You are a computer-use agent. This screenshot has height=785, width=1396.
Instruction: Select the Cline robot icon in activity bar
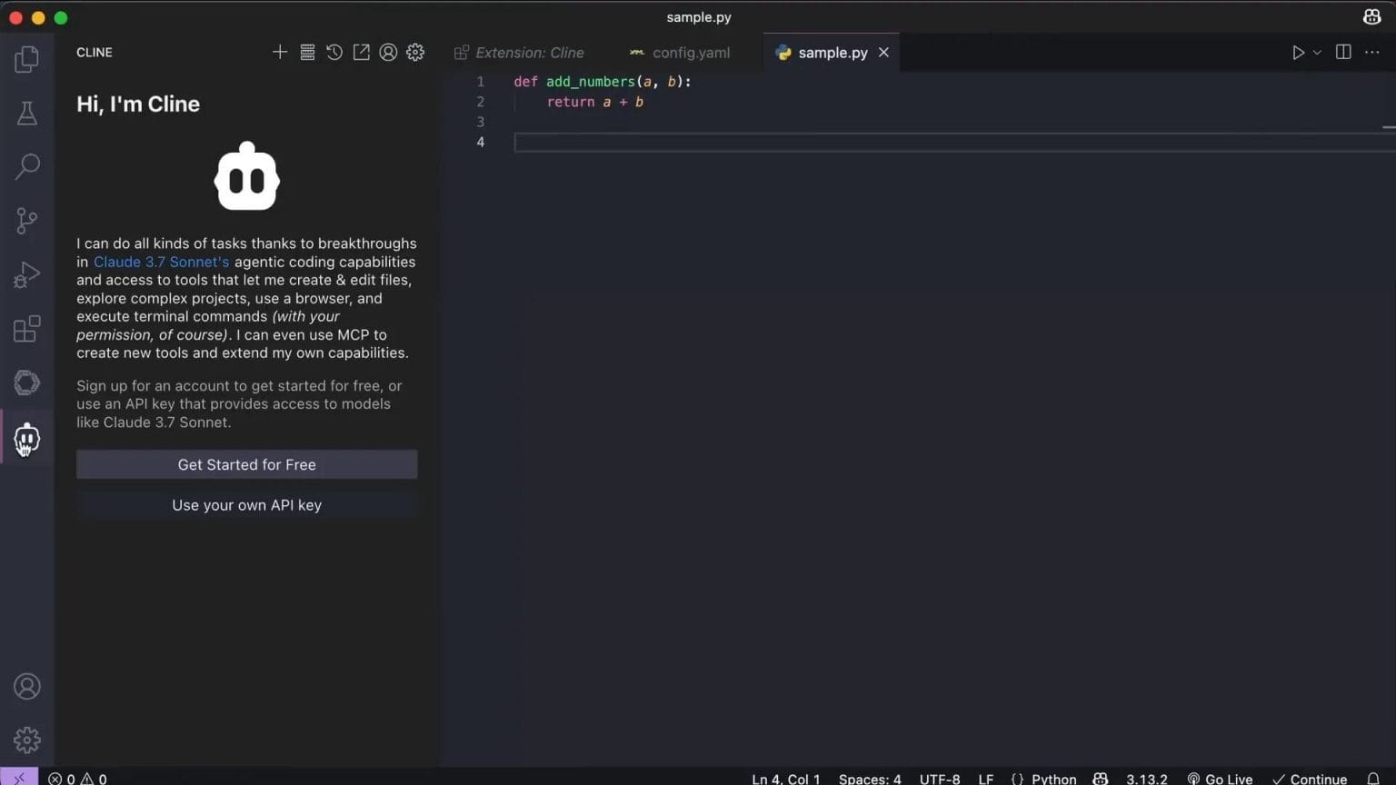point(26,438)
